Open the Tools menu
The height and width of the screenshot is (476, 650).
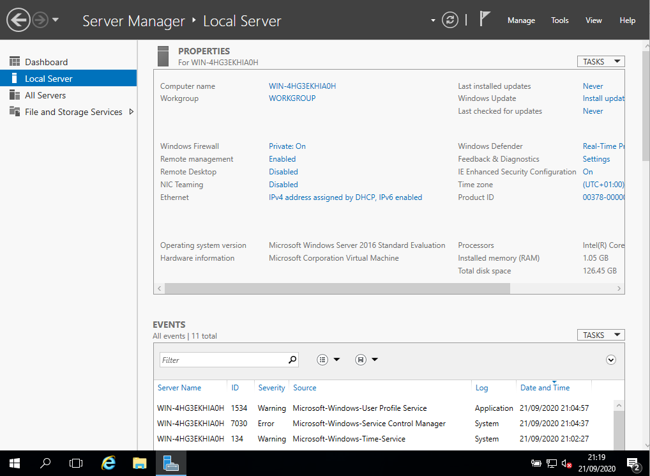pyautogui.click(x=559, y=20)
